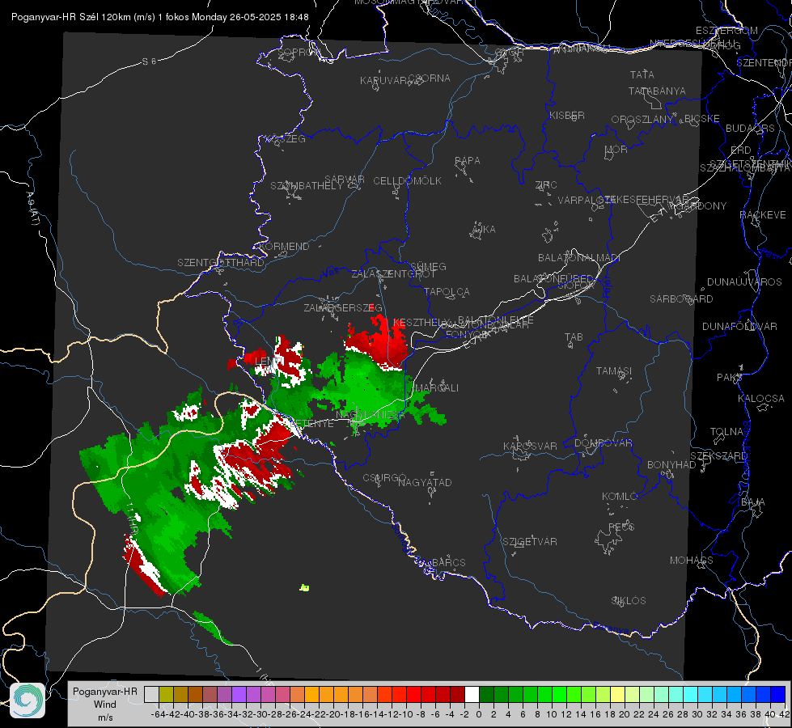
Task: Click the SIKLOS town label
Action: coord(629,601)
